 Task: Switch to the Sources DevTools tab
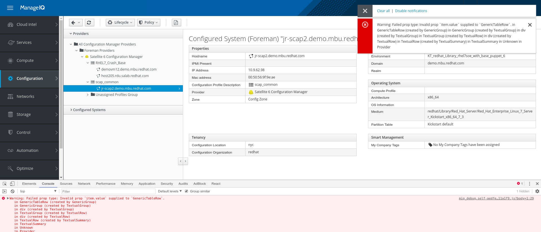66,184
